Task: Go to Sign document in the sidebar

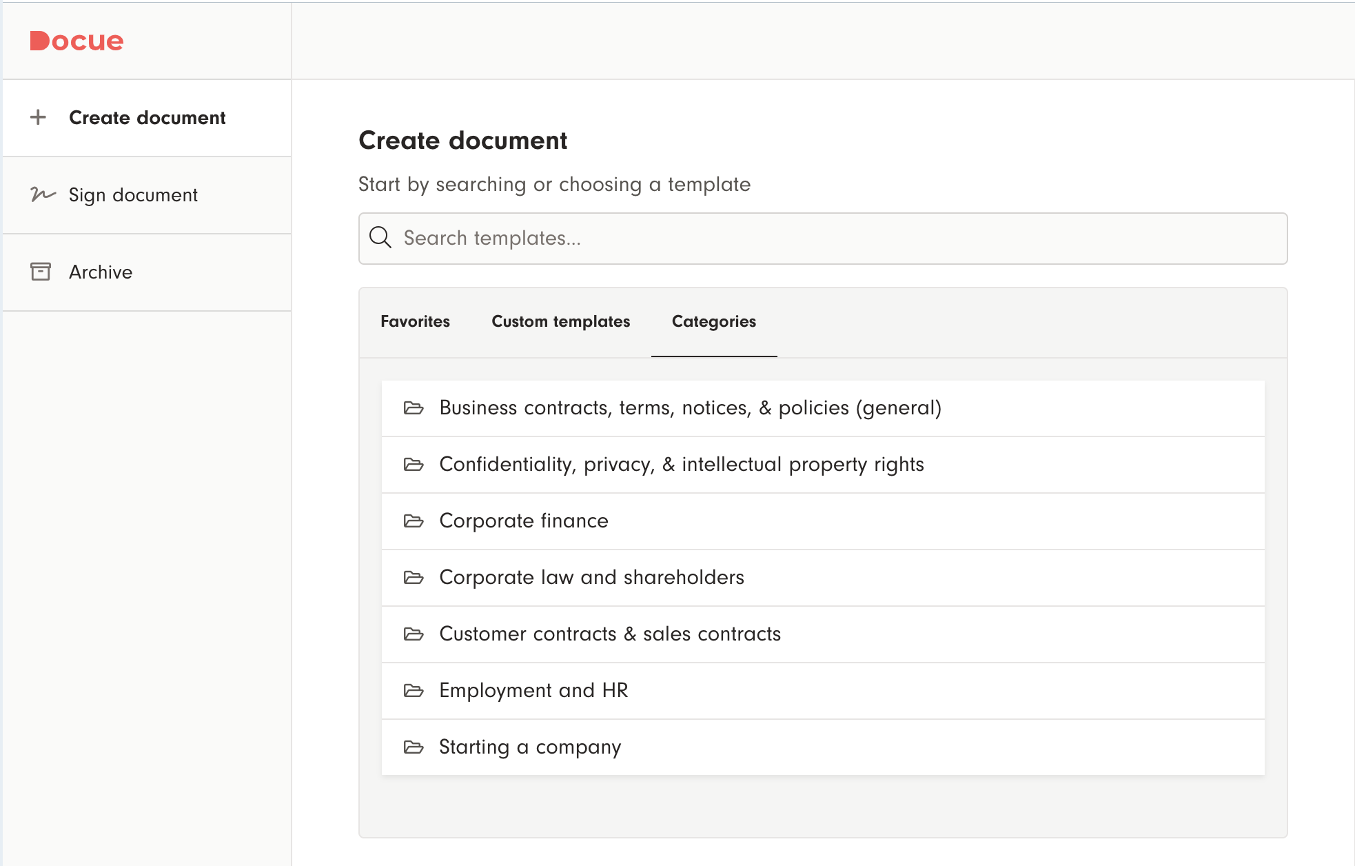Action: [133, 195]
